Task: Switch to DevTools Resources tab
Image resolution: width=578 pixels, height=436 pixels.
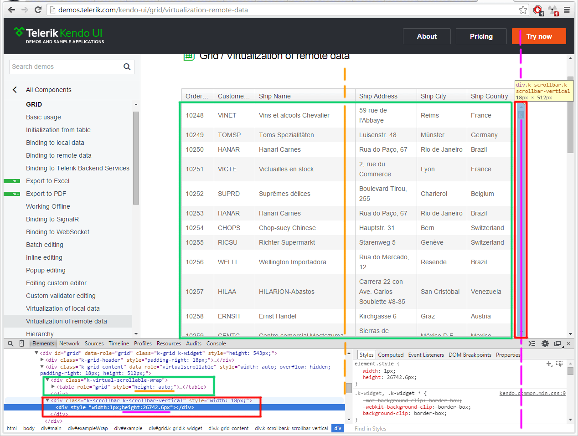Action: click(x=169, y=344)
